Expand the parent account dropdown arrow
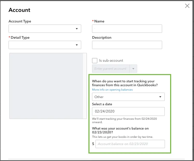This screenshot has width=194, height=161. click(x=133, y=69)
